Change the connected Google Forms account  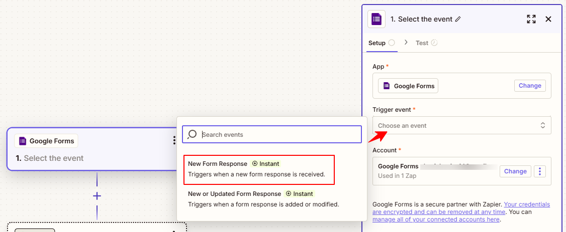[515, 171]
